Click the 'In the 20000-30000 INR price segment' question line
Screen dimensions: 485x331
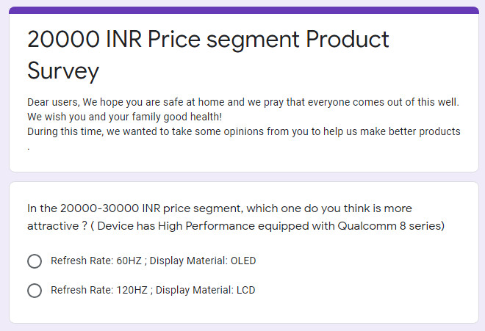220,208
